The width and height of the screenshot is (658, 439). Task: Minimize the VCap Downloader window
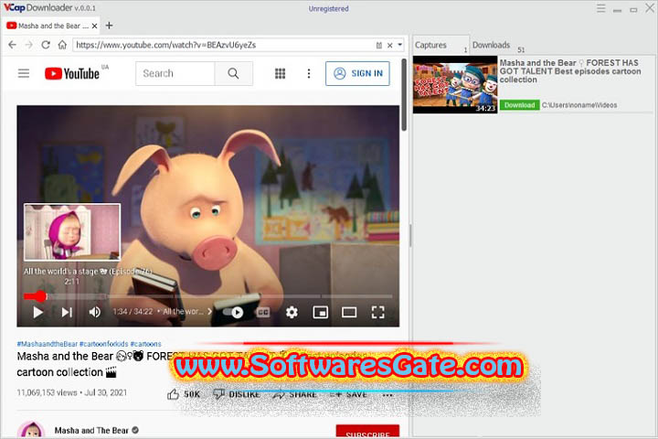coord(617,9)
